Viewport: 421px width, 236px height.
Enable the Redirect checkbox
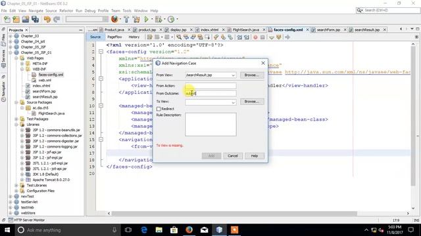pos(159,109)
